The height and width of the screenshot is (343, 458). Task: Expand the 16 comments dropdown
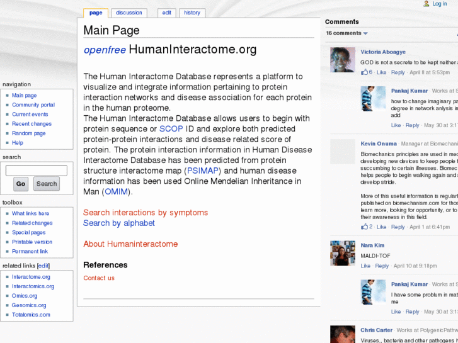coord(346,33)
